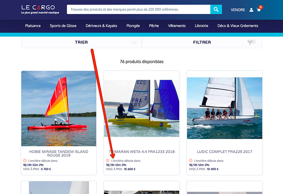Click the search magnifier button

[x=216, y=9]
